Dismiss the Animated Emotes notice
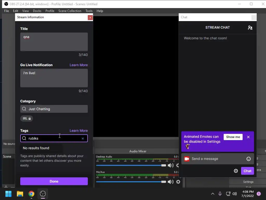The height and width of the screenshot is (200, 266). pos(248,137)
